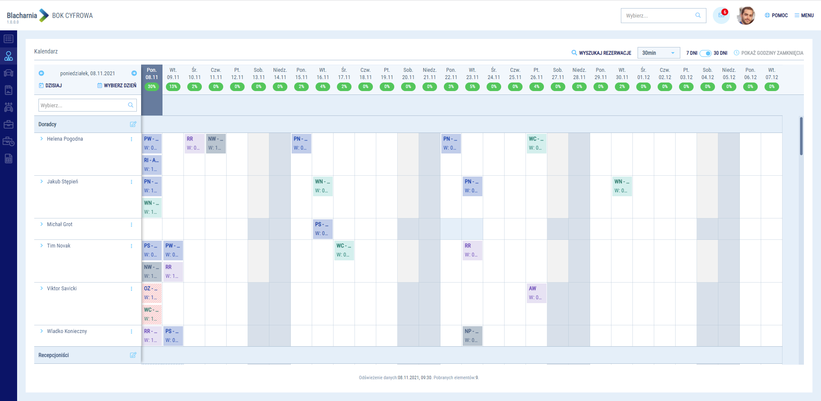The image size is (821, 401).
Task: Go to next day with right arrow
Action: pos(134,73)
